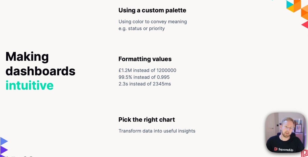Select the presenter webcam thumbnail
The height and width of the screenshot is (157, 308).
(285, 132)
